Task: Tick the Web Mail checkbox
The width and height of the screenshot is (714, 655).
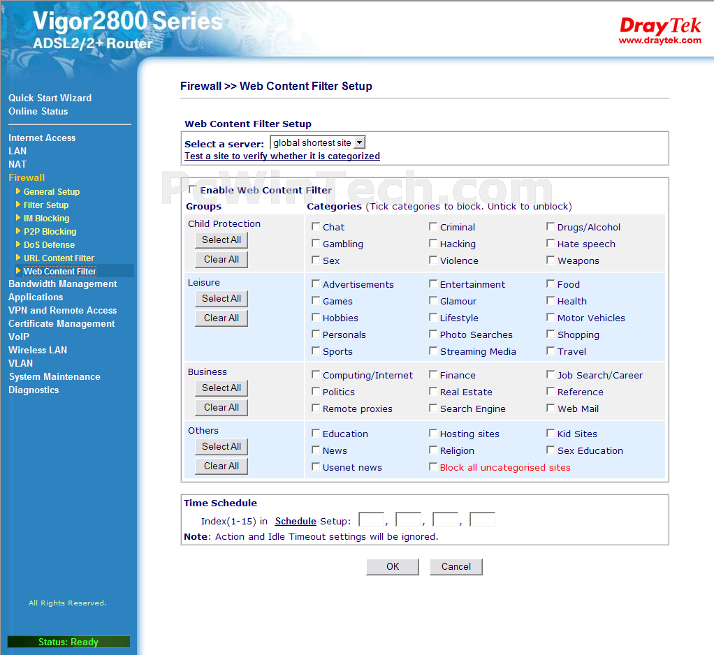Action: pyautogui.click(x=551, y=408)
